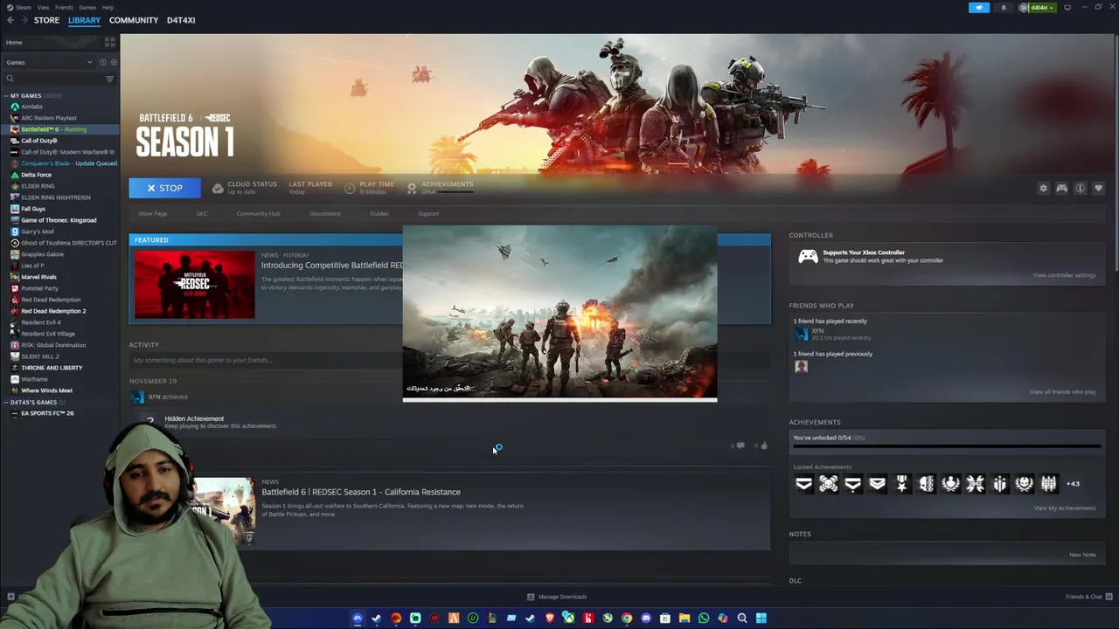Image resolution: width=1119 pixels, height=629 pixels.
Task: Open the featured REDSEC news thumbnail
Action: click(x=195, y=284)
